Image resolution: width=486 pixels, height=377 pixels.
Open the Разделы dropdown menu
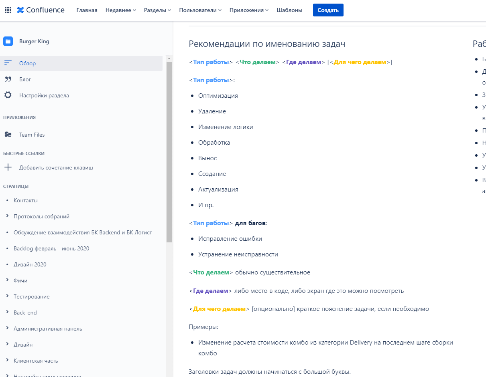point(157,10)
